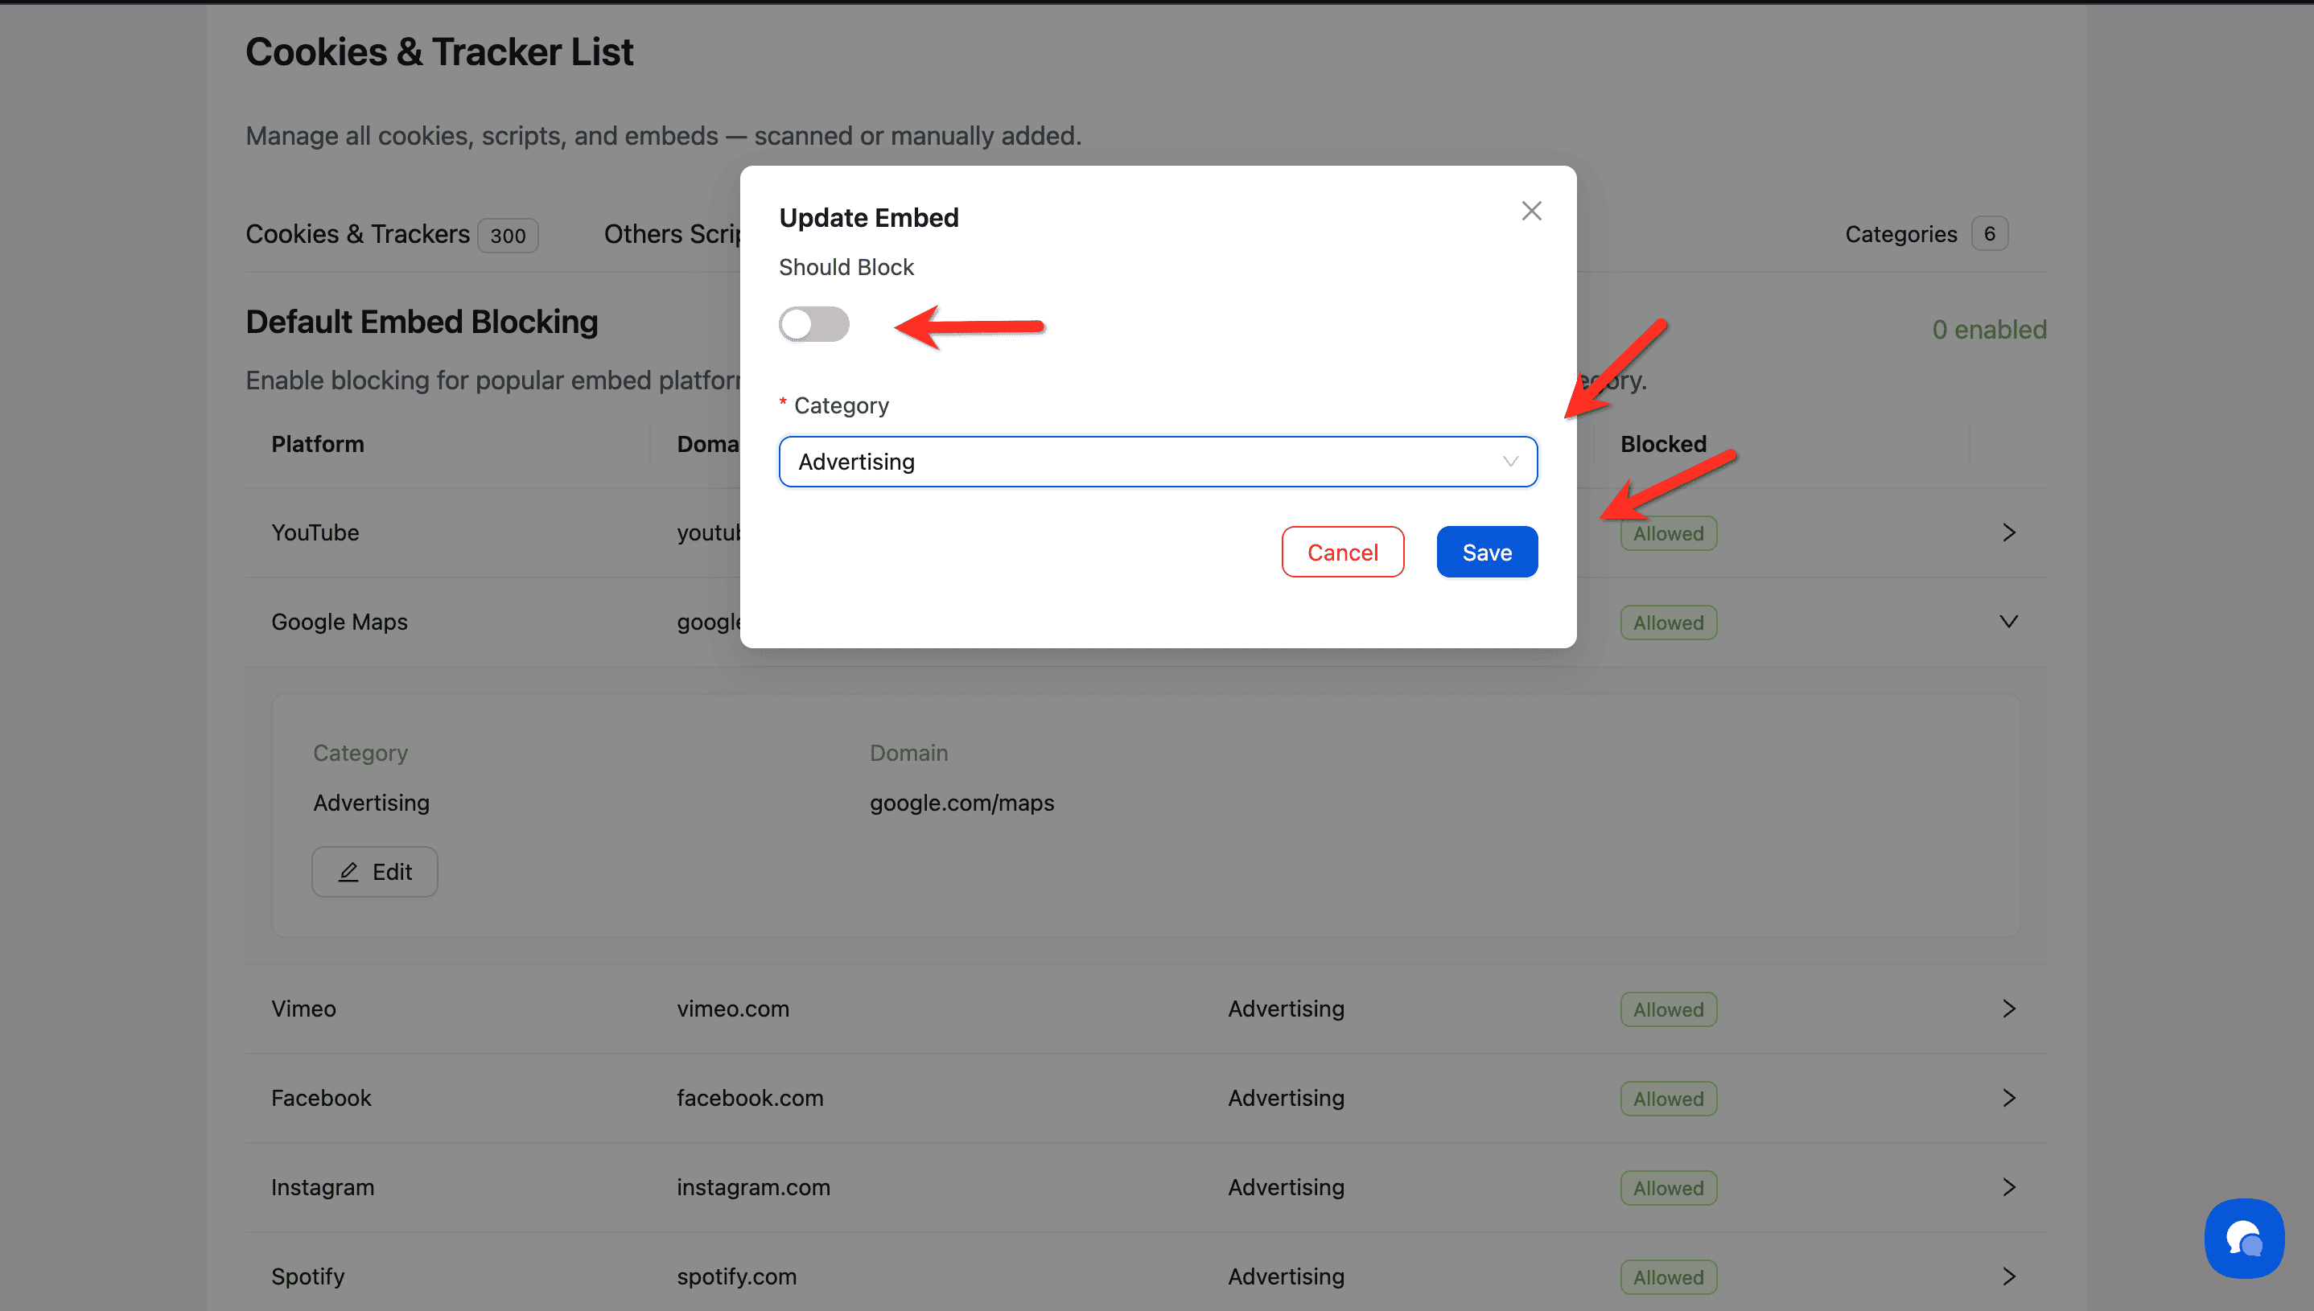Viewport: 2314px width, 1311px height.
Task: Switch to Cookies & Trackers tab
Action: pos(357,234)
